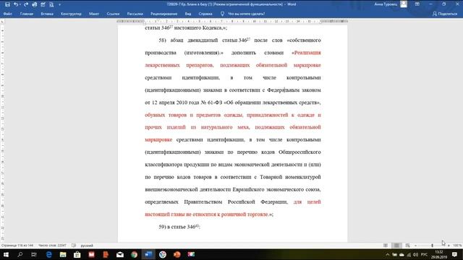Click text 'от 12 апреля 2010 года № 61-ФЗ'
463x260 pixels.
pyautogui.click(x=183, y=103)
